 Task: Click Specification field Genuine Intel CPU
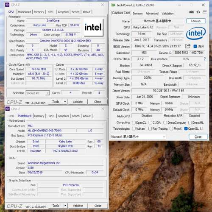65,41
